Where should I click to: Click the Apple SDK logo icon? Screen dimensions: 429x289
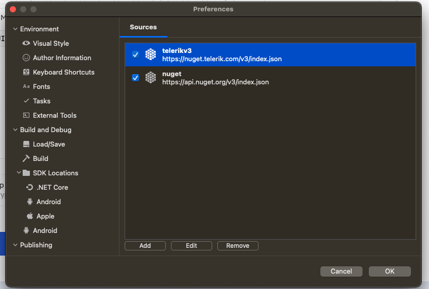[30, 216]
